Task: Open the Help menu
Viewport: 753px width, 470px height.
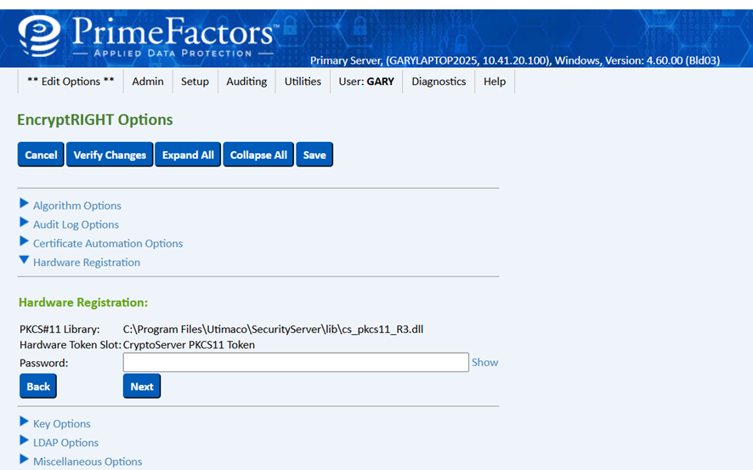Action: 495,82
